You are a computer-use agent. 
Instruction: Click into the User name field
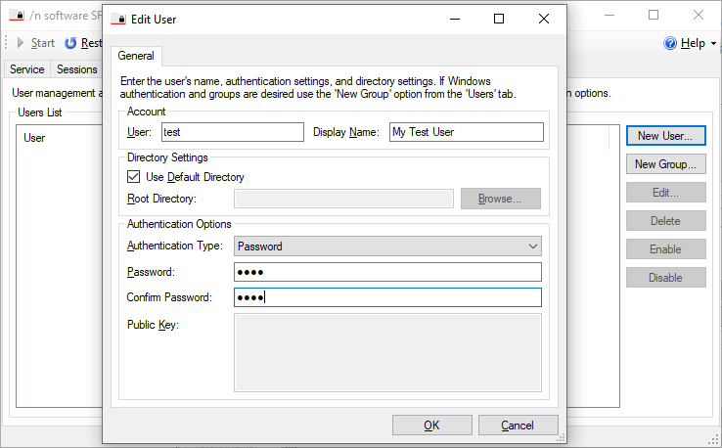[x=231, y=132]
